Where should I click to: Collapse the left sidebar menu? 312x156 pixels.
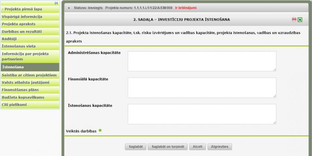coord(56,3)
